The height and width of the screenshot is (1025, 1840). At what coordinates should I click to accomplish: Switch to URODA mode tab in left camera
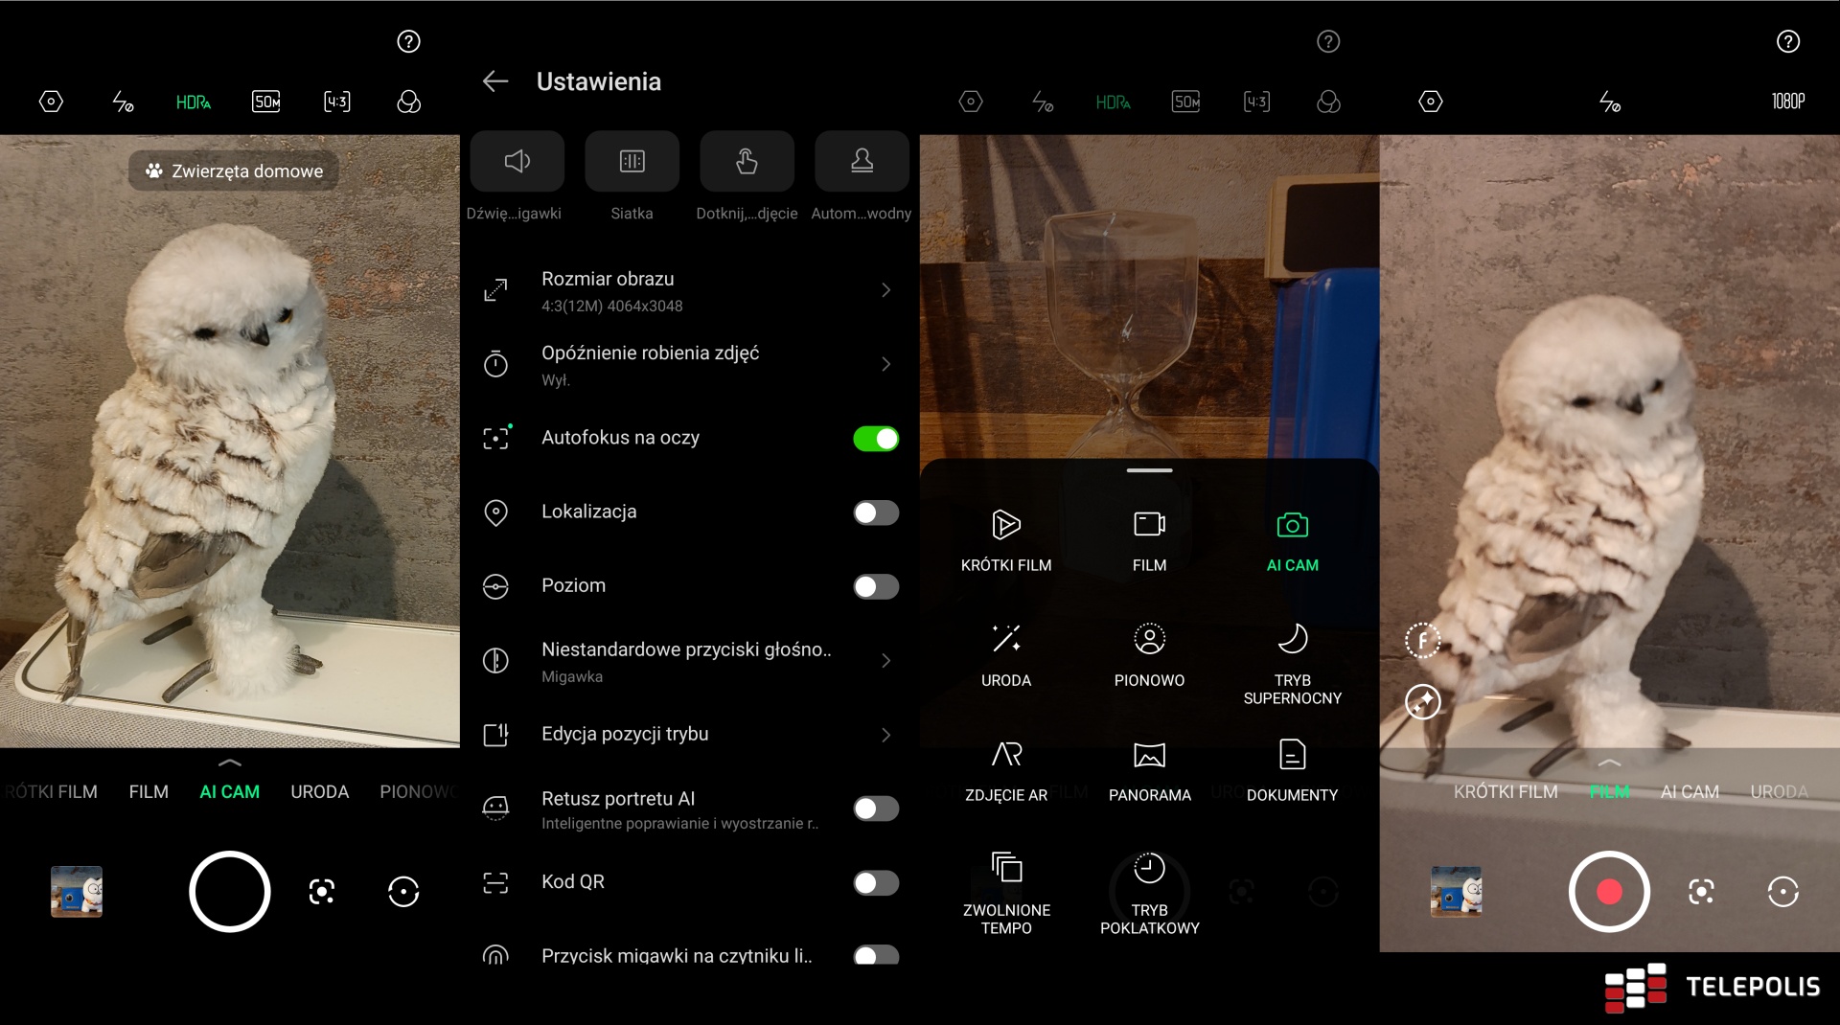[319, 792]
